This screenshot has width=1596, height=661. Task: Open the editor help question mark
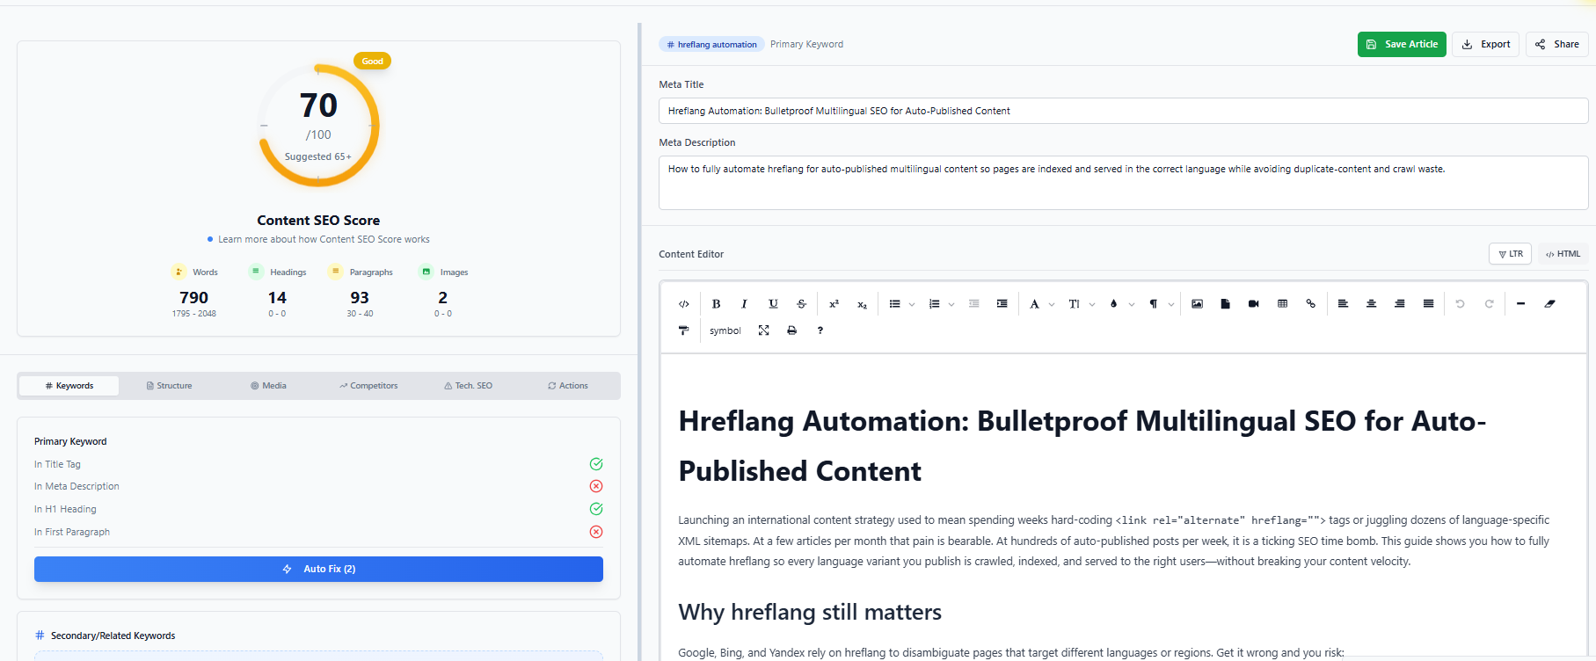[820, 330]
